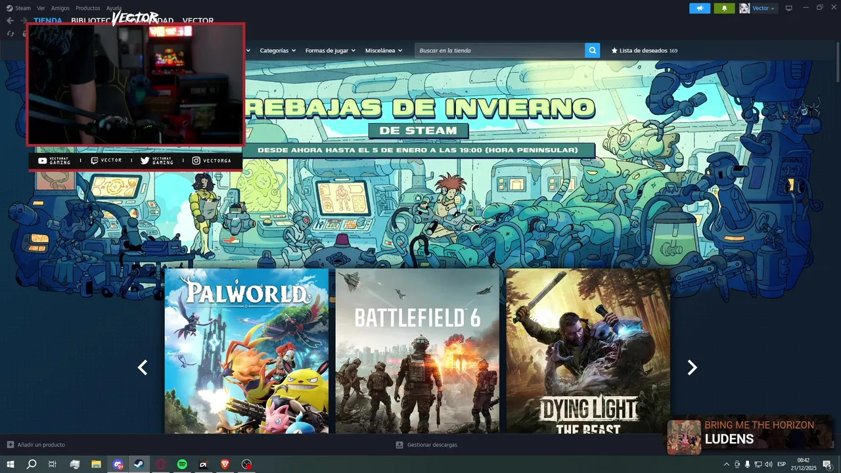Viewport: 841px width, 473px height.
Task: Open the clock showing 08:42
Action: coord(803,464)
